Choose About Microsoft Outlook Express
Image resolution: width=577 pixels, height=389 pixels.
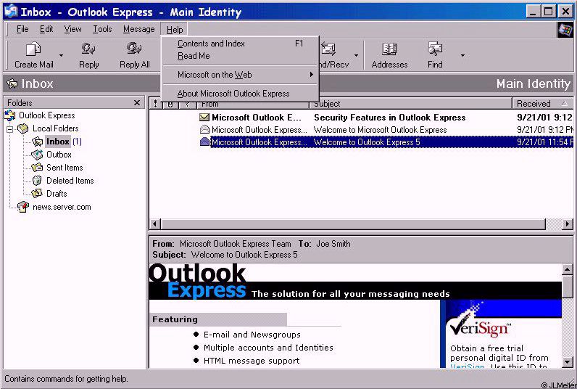240,94
